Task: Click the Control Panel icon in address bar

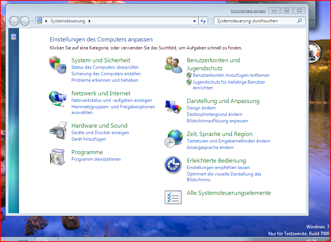Action: point(39,21)
